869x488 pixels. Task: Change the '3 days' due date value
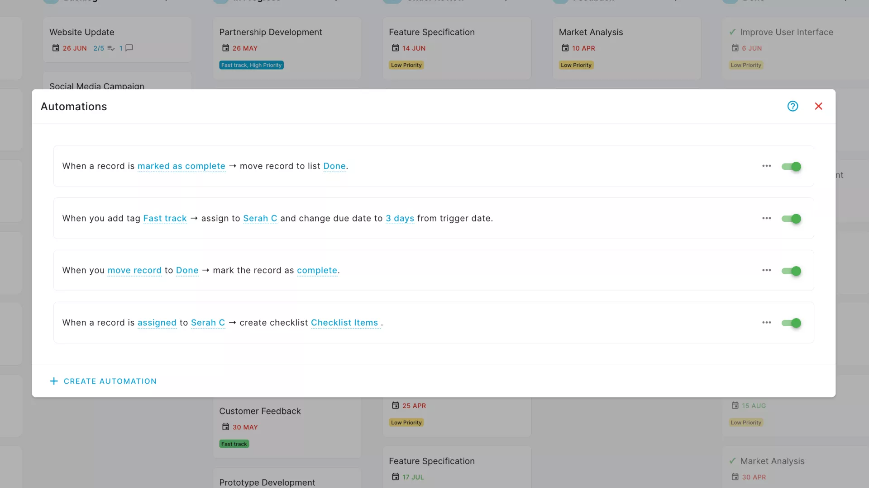click(x=400, y=218)
